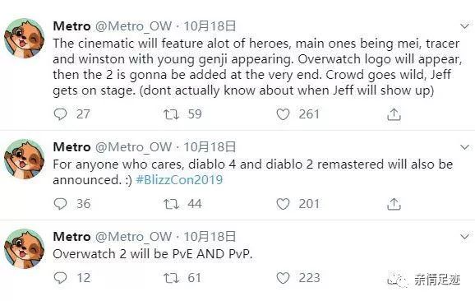Open @Metro_OW handle on first tweet
475x301 pixels.
(134, 26)
